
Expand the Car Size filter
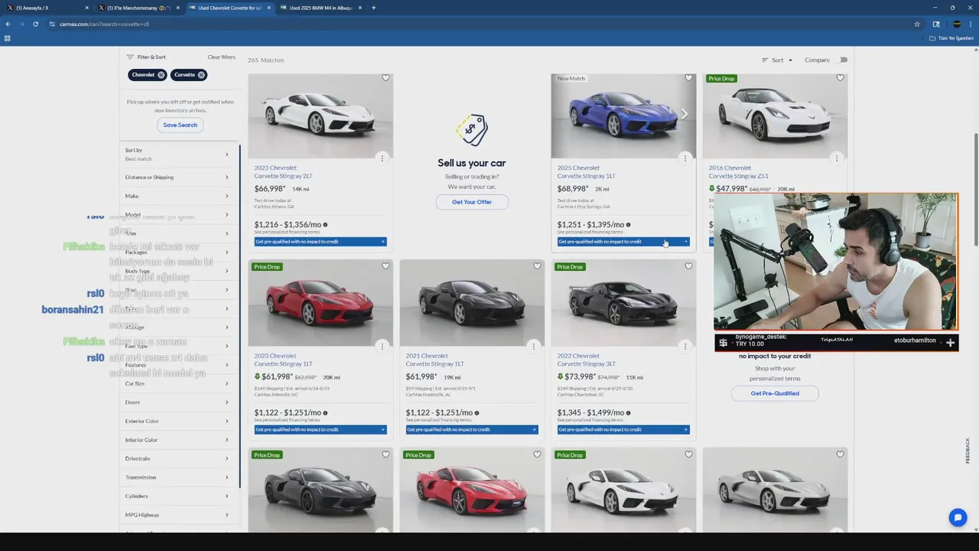click(180, 383)
